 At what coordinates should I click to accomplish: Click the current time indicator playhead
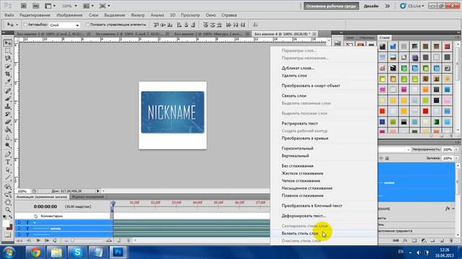pyautogui.click(x=113, y=204)
